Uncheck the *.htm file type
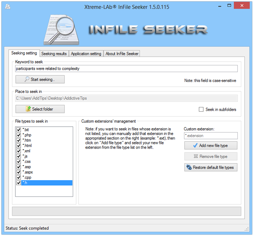Screen dimensions: 254x236 pyautogui.click(x=18, y=140)
